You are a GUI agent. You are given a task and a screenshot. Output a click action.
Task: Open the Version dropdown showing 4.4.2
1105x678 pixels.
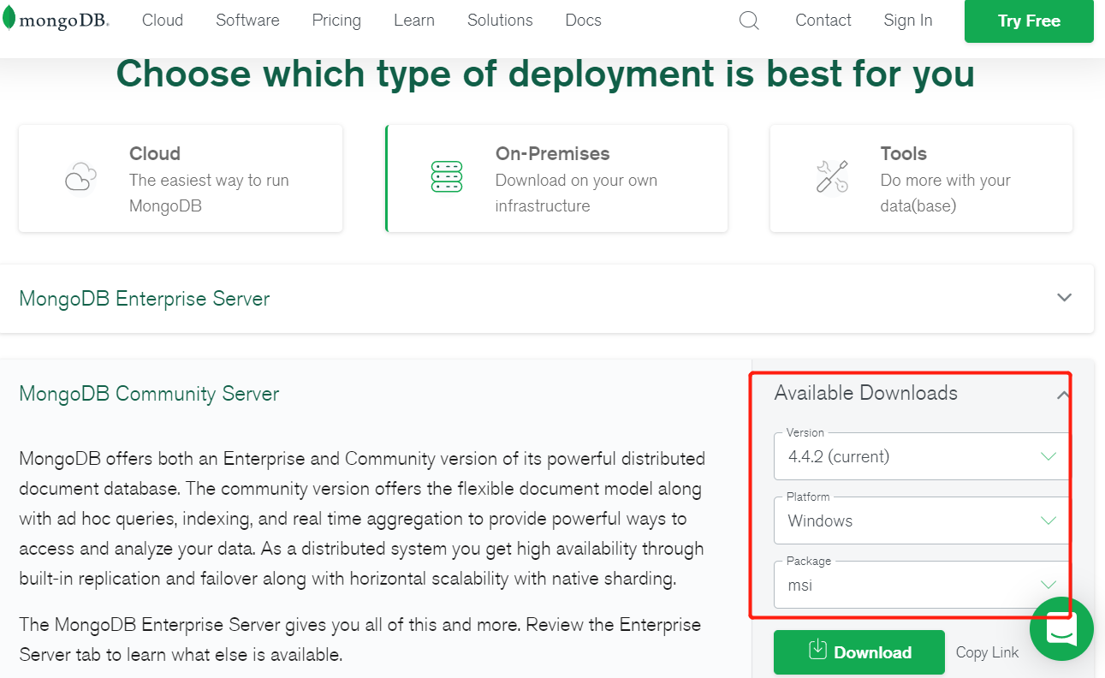[922, 456]
